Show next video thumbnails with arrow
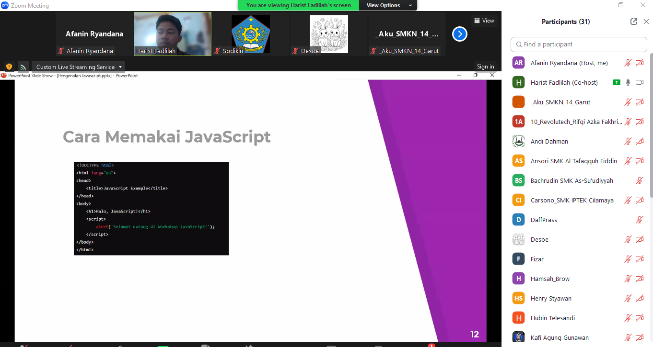The width and height of the screenshot is (653, 347). coord(460,34)
